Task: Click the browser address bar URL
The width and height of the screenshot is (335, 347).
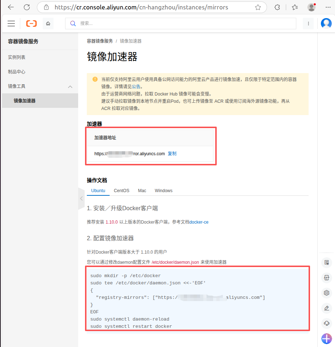Action: click(141, 7)
